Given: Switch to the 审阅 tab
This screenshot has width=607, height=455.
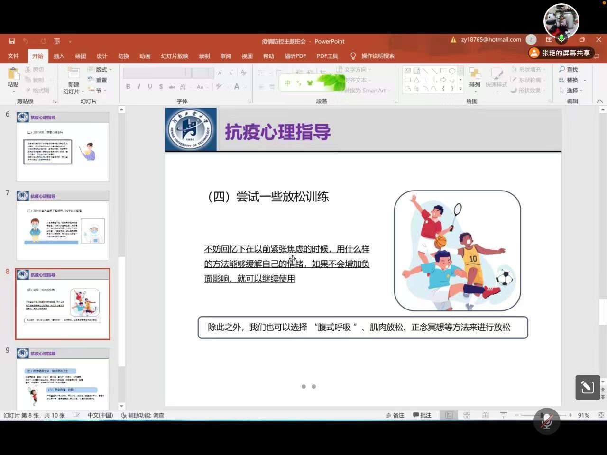Looking at the screenshot, I should coord(226,56).
